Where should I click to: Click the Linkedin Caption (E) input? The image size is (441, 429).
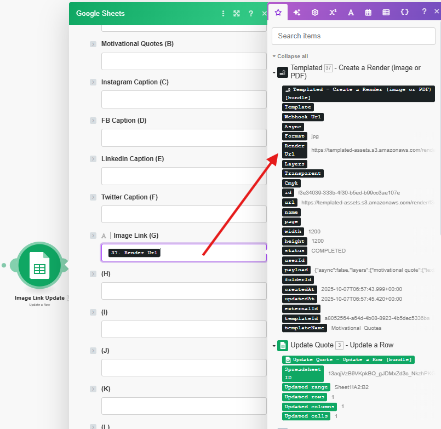coord(184,176)
